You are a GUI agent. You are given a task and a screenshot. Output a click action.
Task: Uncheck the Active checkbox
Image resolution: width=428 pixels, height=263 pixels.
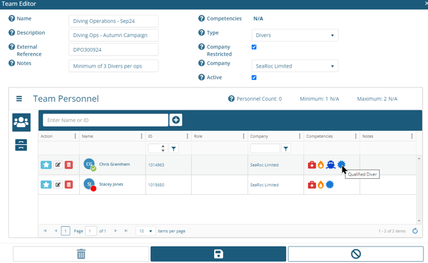click(254, 78)
